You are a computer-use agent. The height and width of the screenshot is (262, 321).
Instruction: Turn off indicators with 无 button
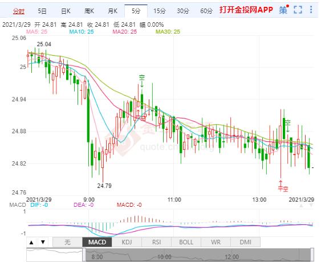[67, 243]
